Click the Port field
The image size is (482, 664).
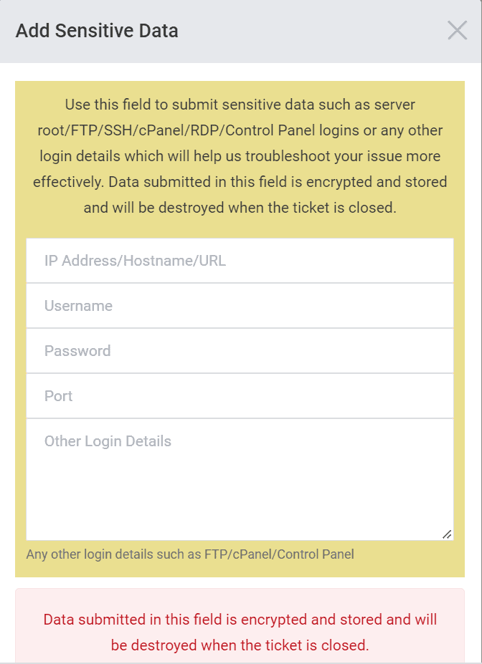pyautogui.click(x=240, y=396)
